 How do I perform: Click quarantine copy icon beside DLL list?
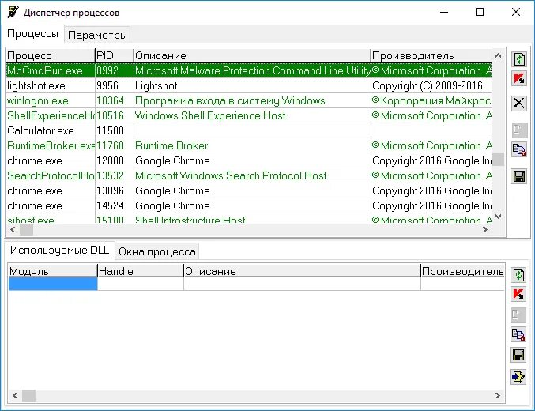(x=518, y=334)
